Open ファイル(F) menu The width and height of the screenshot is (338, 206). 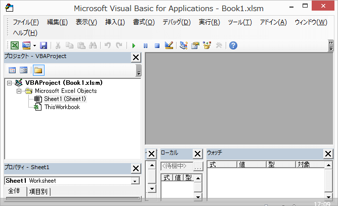coord(26,22)
